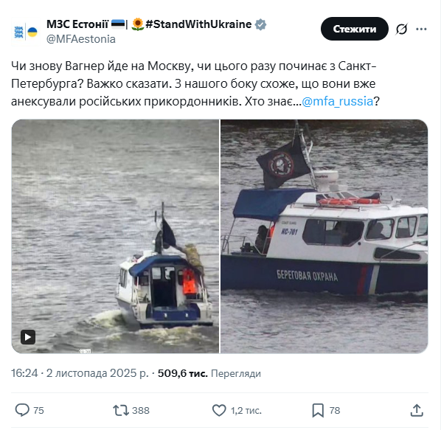
Task: Open the MFA Estonia profile avatar
Action: click(26, 32)
